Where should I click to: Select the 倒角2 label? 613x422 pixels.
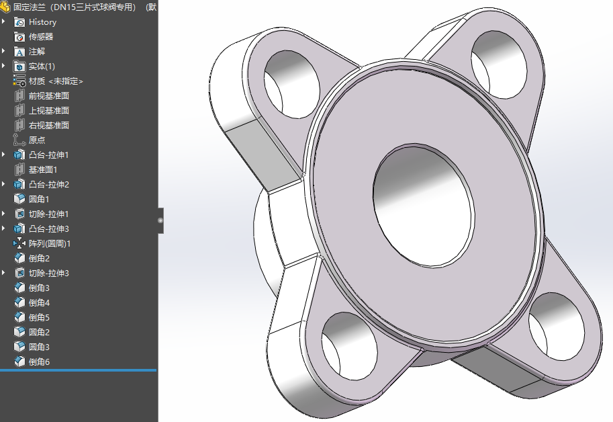39,259
